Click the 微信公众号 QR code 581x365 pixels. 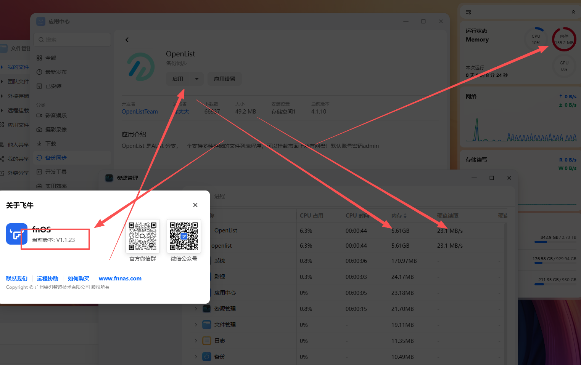[x=184, y=236]
